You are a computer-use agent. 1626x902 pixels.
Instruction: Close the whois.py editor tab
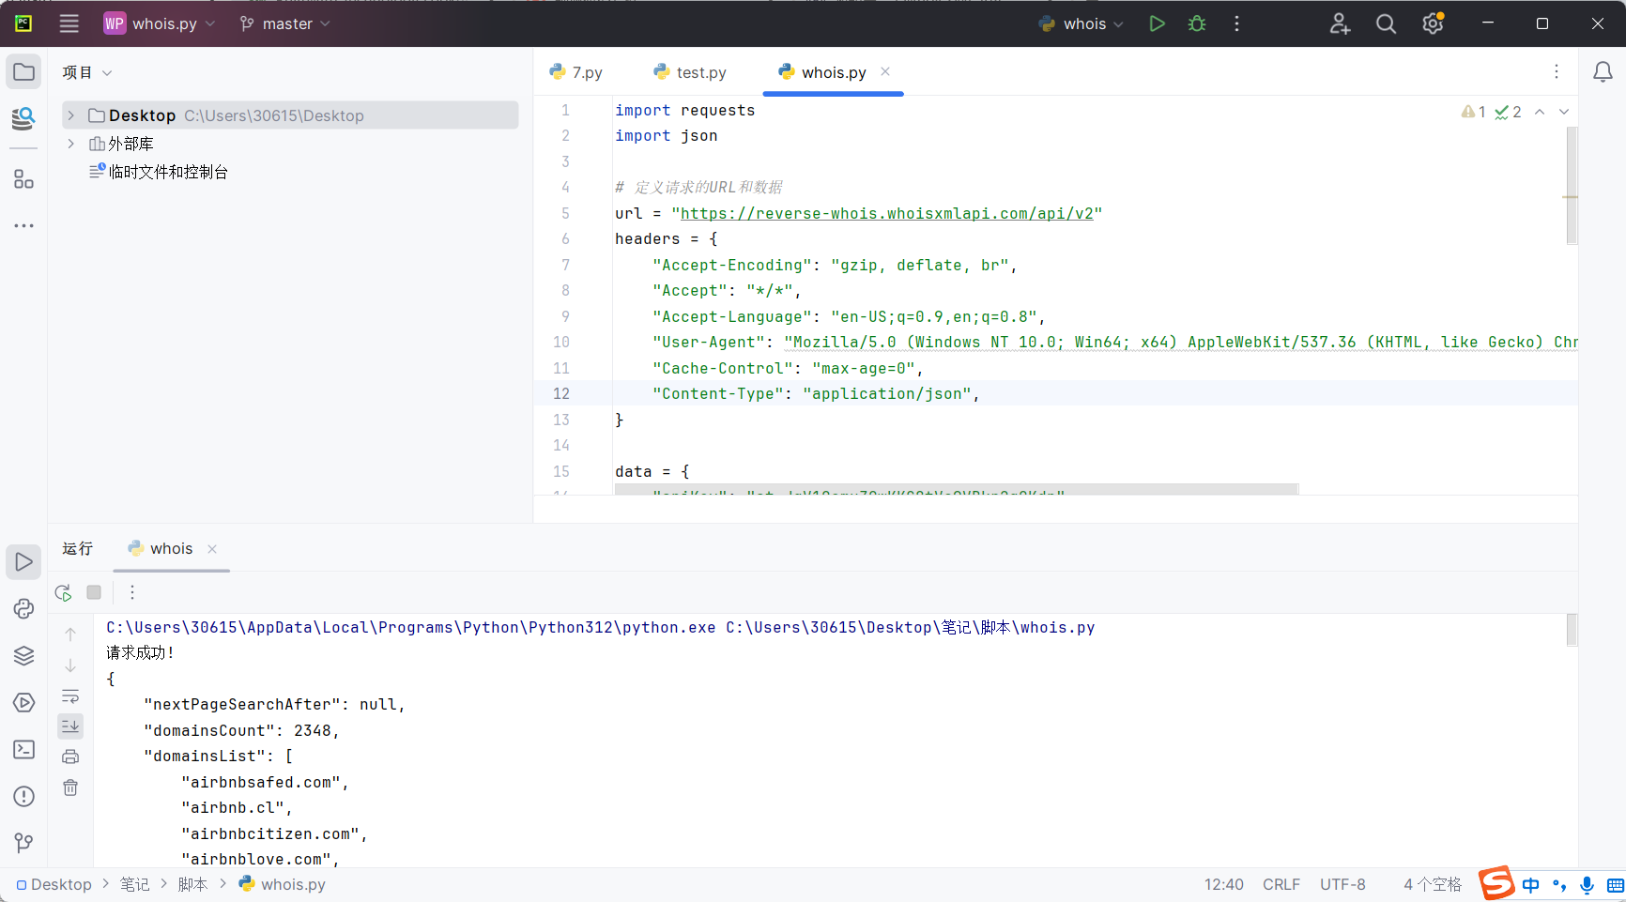click(885, 71)
